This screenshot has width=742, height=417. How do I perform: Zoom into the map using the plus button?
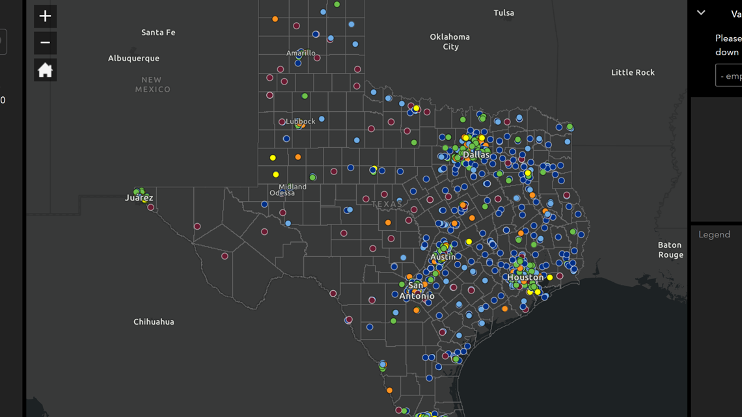coord(44,16)
